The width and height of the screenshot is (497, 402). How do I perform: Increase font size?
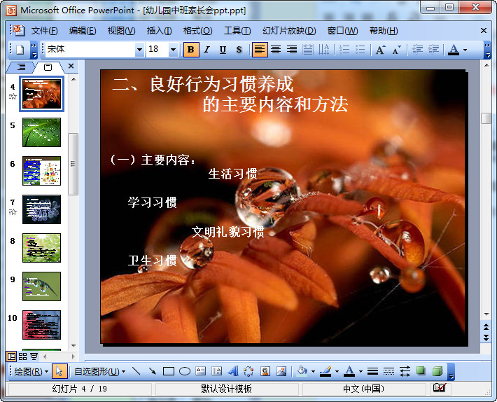(x=380, y=50)
